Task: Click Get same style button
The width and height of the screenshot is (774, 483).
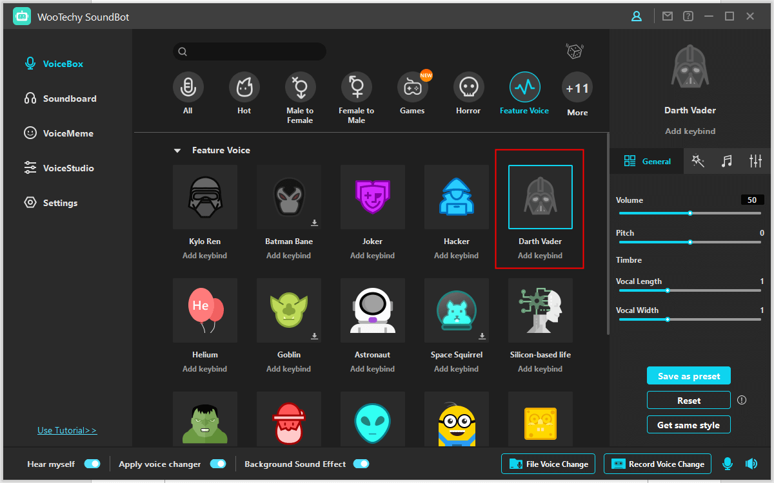Action: (x=689, y=425)
